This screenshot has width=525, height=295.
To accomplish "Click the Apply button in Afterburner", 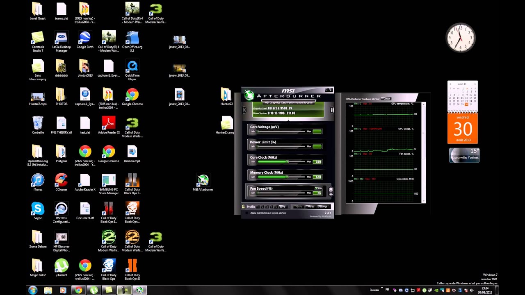I will (x=299, y=206).
